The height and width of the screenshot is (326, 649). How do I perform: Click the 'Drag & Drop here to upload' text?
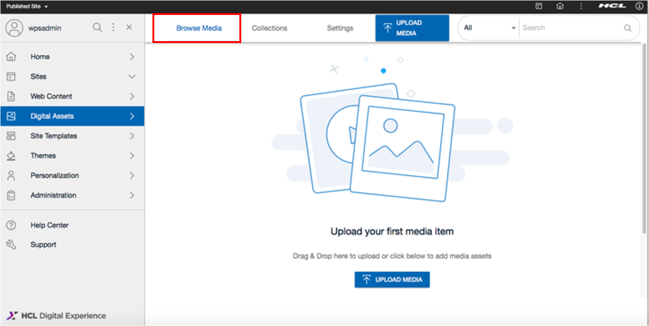tap(392, 256)
